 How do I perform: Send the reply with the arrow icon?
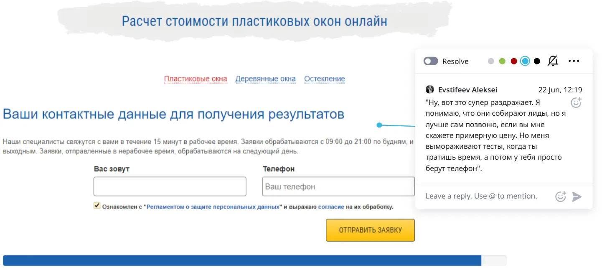577,196
